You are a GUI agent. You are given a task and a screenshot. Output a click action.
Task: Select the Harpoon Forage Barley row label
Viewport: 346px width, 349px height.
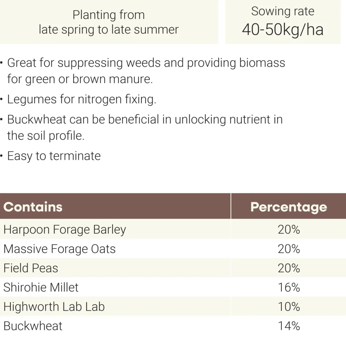tap(65, 230)
